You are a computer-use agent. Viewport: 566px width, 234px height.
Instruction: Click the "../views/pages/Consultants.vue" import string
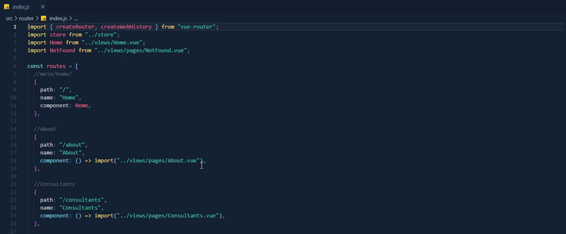coord(168,215)
